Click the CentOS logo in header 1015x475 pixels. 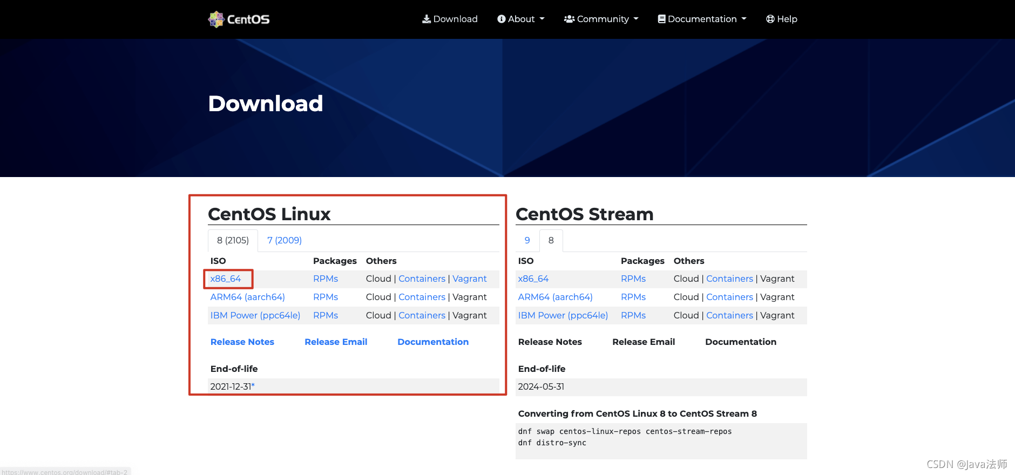(x=239, y=19)
